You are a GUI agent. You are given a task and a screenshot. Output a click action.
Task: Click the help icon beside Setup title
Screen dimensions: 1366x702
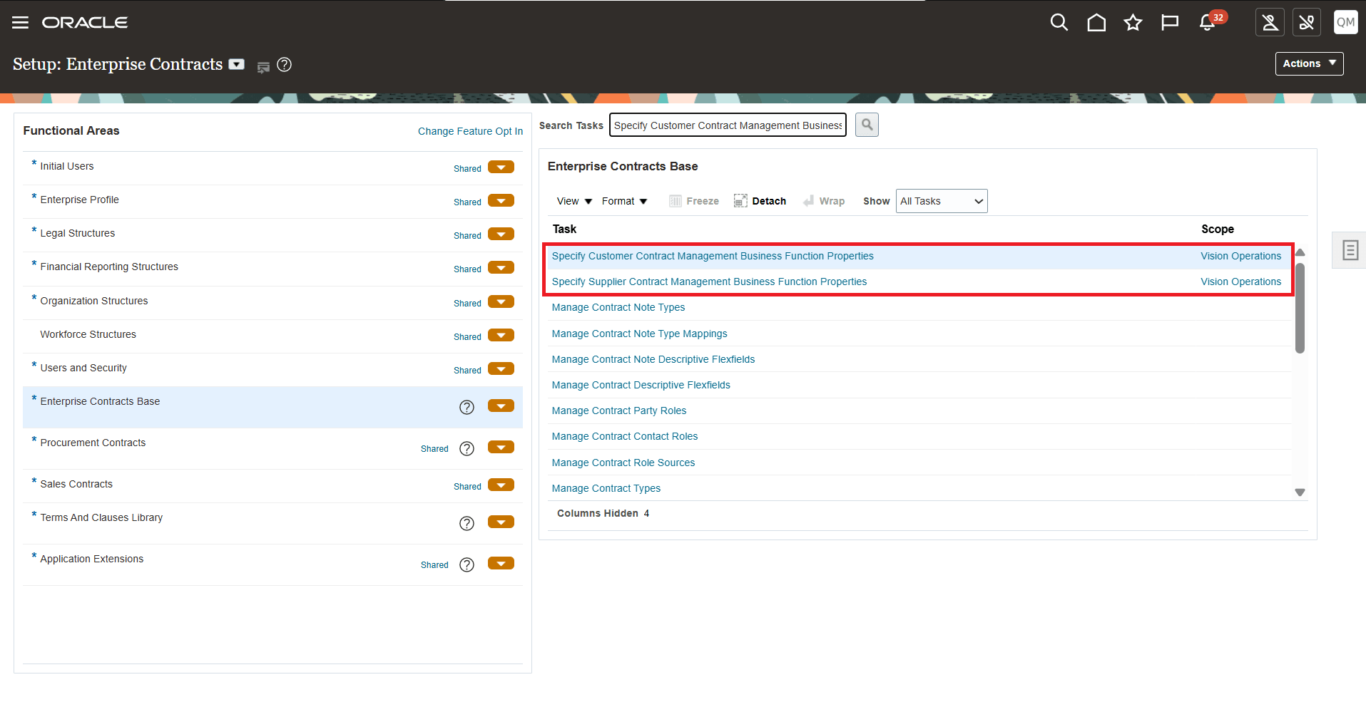(x=284, y=65)
